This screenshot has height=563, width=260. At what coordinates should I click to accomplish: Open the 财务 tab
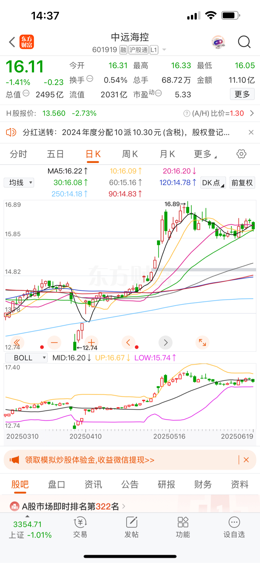click(x=203, y=484)
